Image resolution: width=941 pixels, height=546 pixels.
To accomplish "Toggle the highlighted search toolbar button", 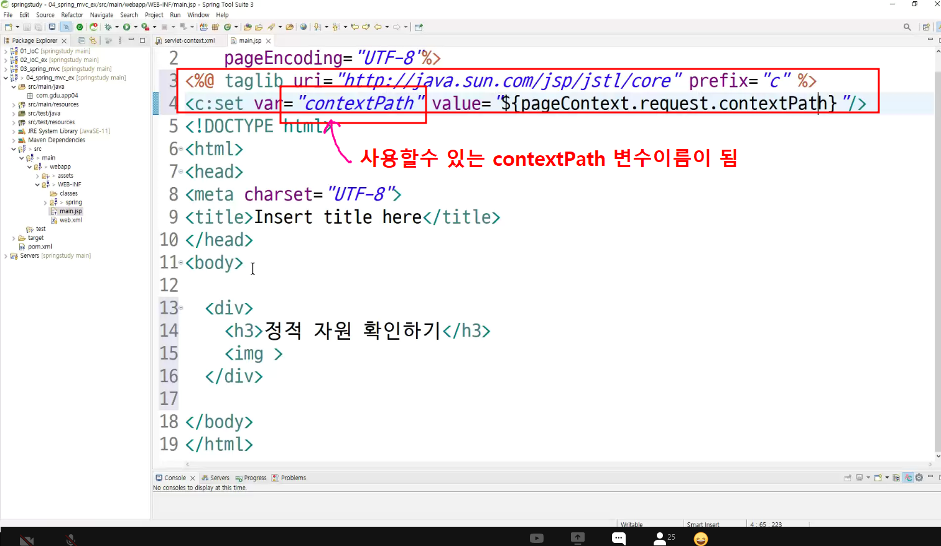I will (x=66, y=27).
